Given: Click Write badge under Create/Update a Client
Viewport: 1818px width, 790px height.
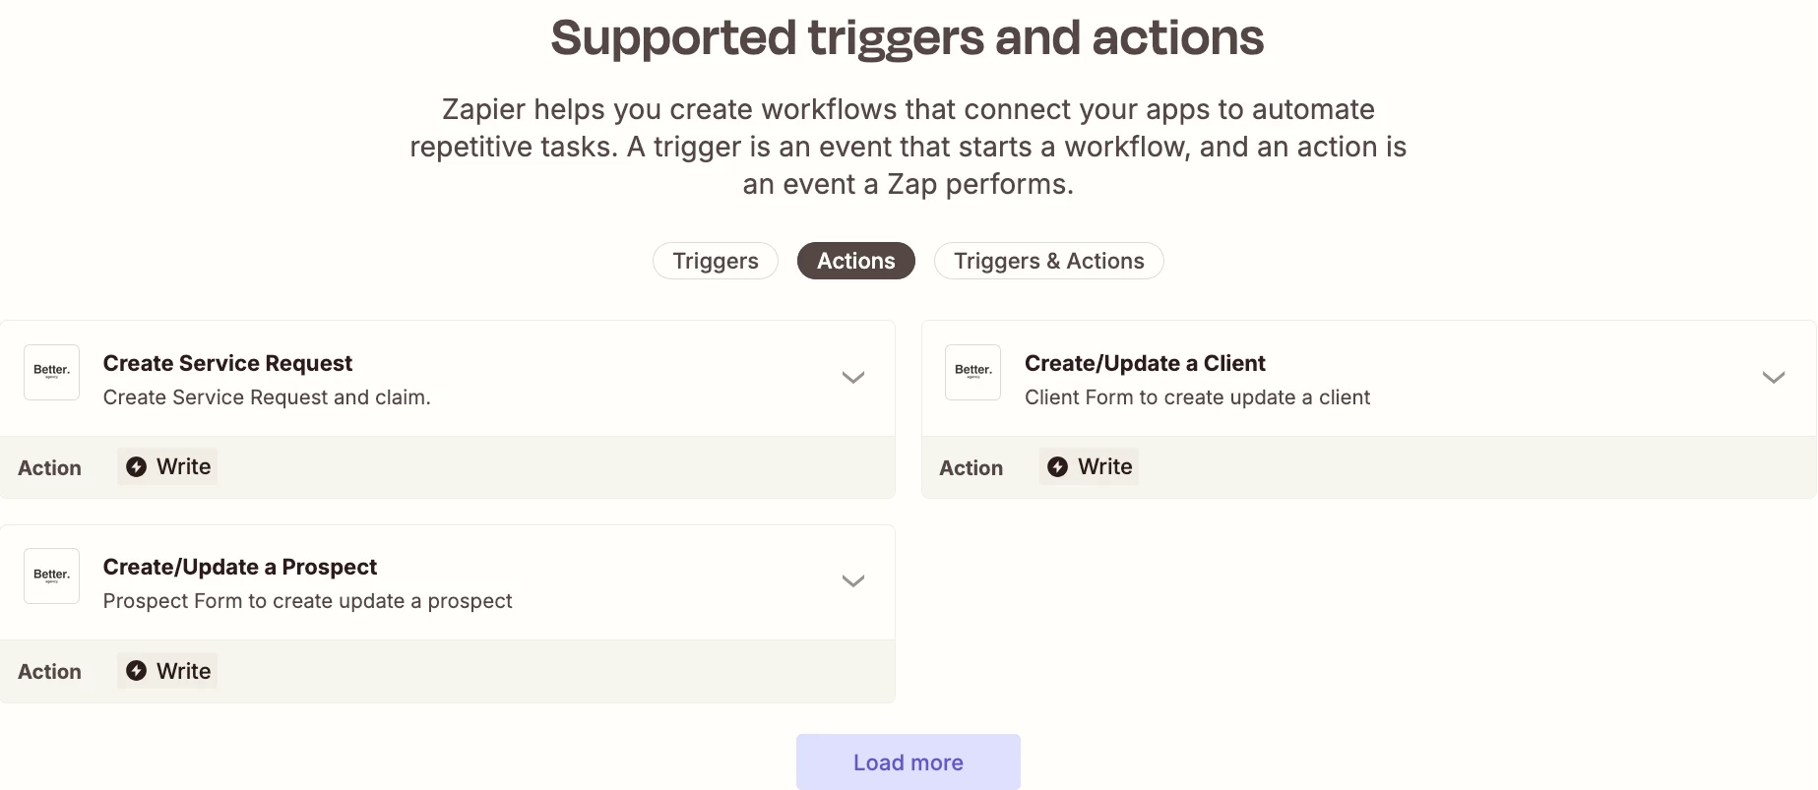Looking at the screenshot, I should 1089,466.
